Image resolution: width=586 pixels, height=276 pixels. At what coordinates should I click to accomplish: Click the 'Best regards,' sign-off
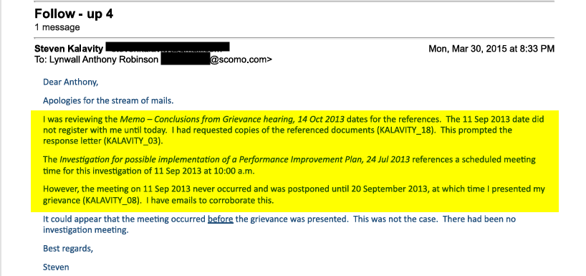[x=68, y=249]
